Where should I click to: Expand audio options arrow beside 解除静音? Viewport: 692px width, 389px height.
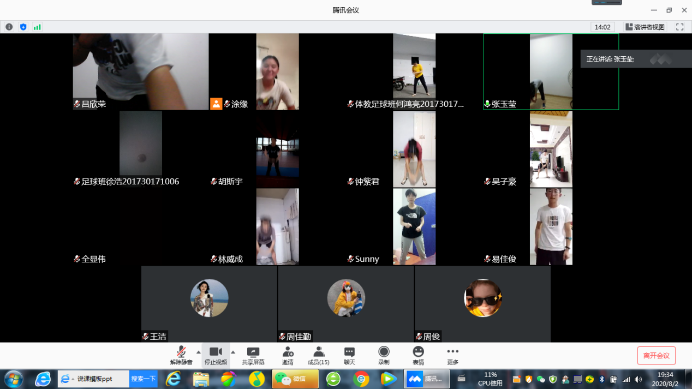pyautogui.click(x=198, y=352)
